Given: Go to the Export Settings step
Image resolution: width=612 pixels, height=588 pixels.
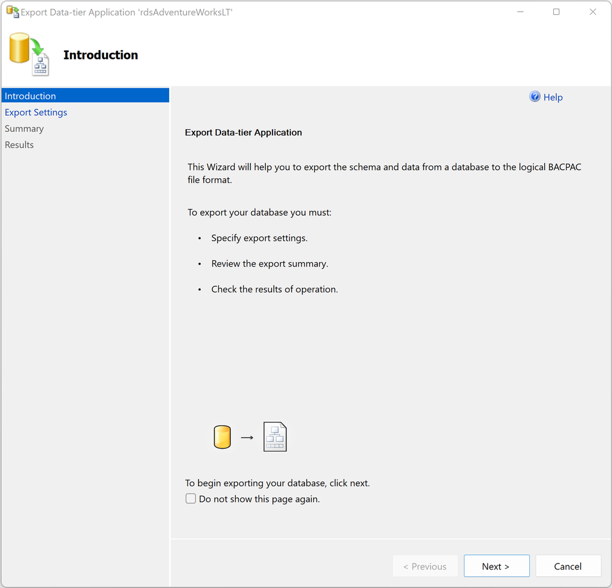Looking at the screenshot, I should coord(36,112).
